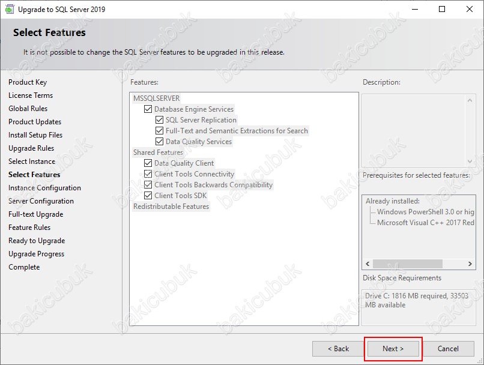Click the Database Engine Services label
The width and height of the screenshot is (484, 365).
194,109
